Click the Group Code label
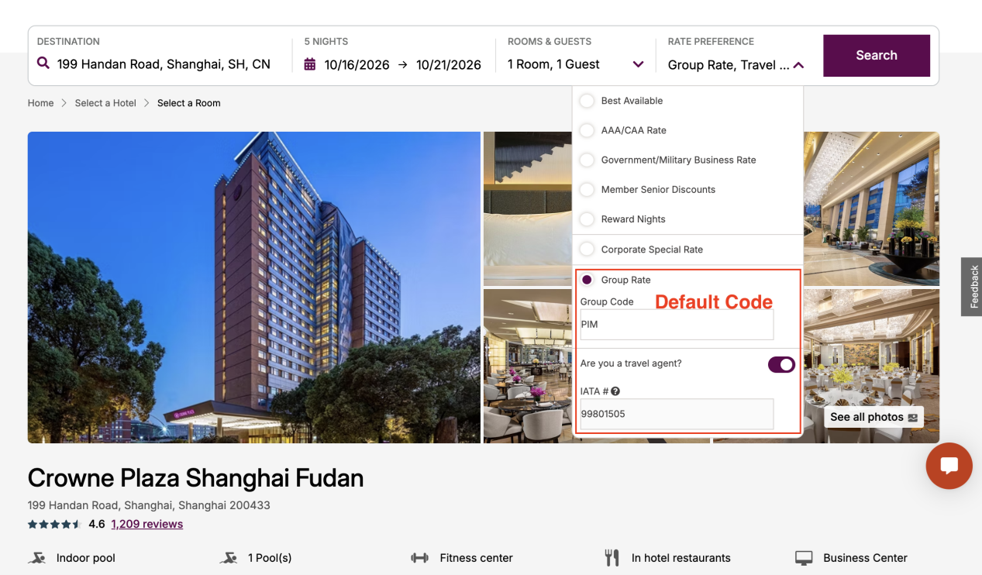This screenshot has height=575, width=982. (607, 301)
